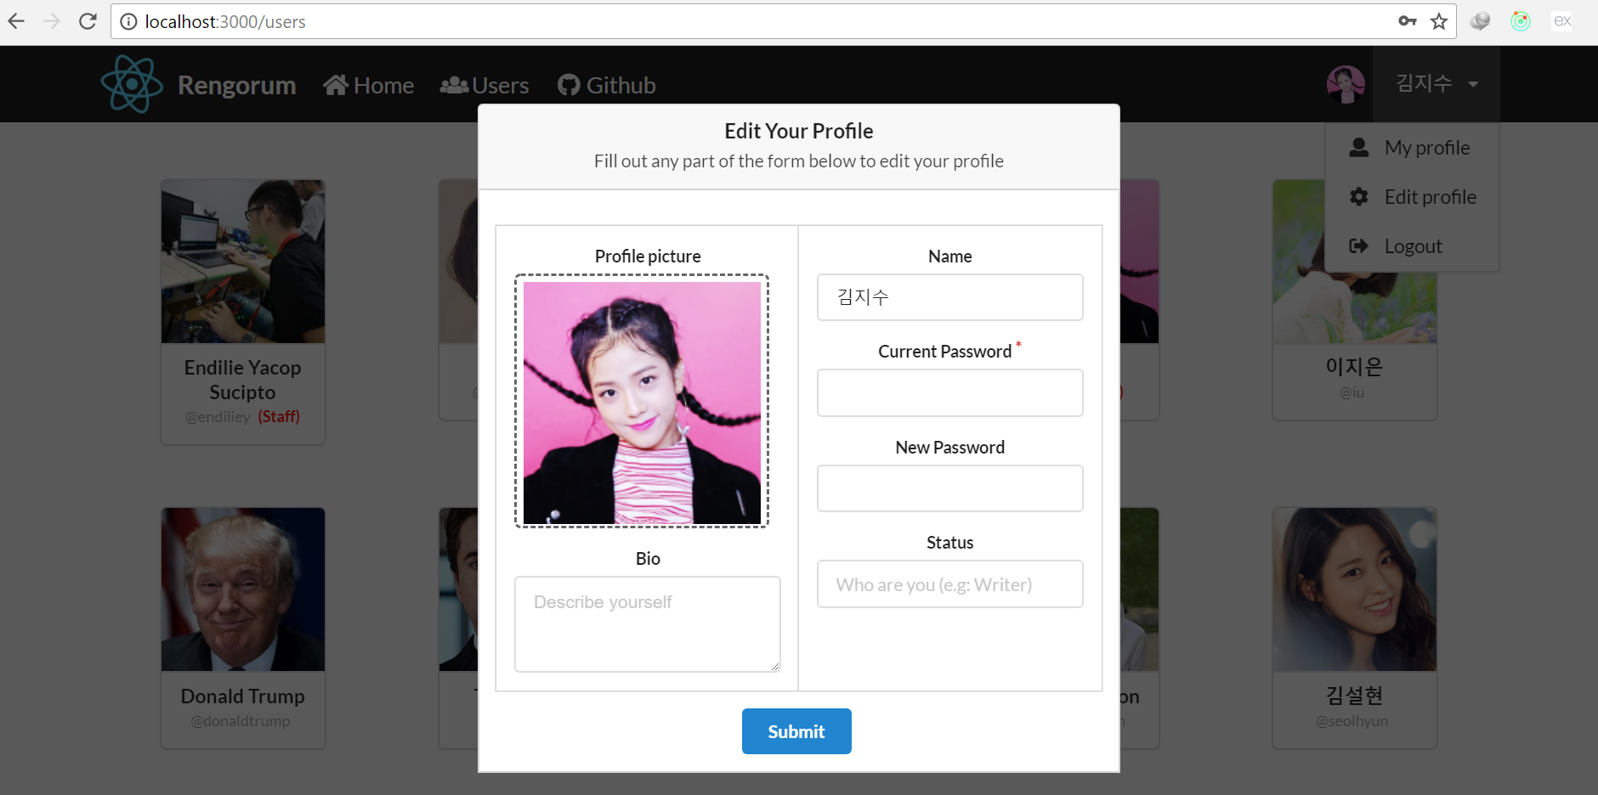The height and width of the screenshot is (795, 1598).
Task: Click the @iu username
Action: [x=1352, y=392]
